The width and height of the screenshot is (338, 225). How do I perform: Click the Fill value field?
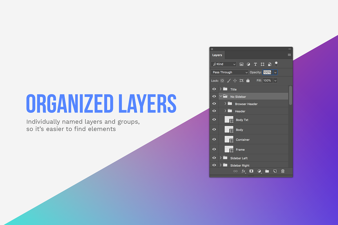point(267,80)
